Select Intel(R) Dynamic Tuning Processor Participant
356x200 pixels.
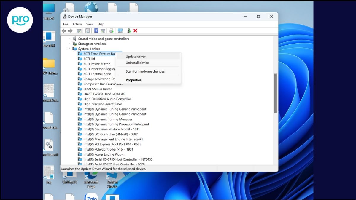pyautogui.click(x=116, y=124)
